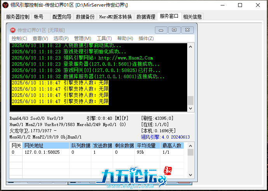Image resolution: width=268 pixels, height=191 pixels.
Task: Open the 帮助(H) menu
Action: tap(125, 39)
